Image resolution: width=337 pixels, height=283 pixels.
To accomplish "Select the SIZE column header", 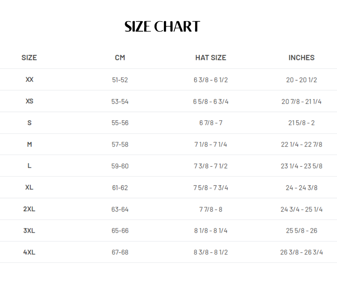I will coord(29,58).
